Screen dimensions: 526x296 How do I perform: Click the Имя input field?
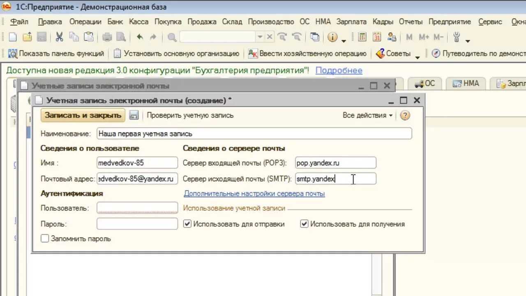tap(137, 163)
